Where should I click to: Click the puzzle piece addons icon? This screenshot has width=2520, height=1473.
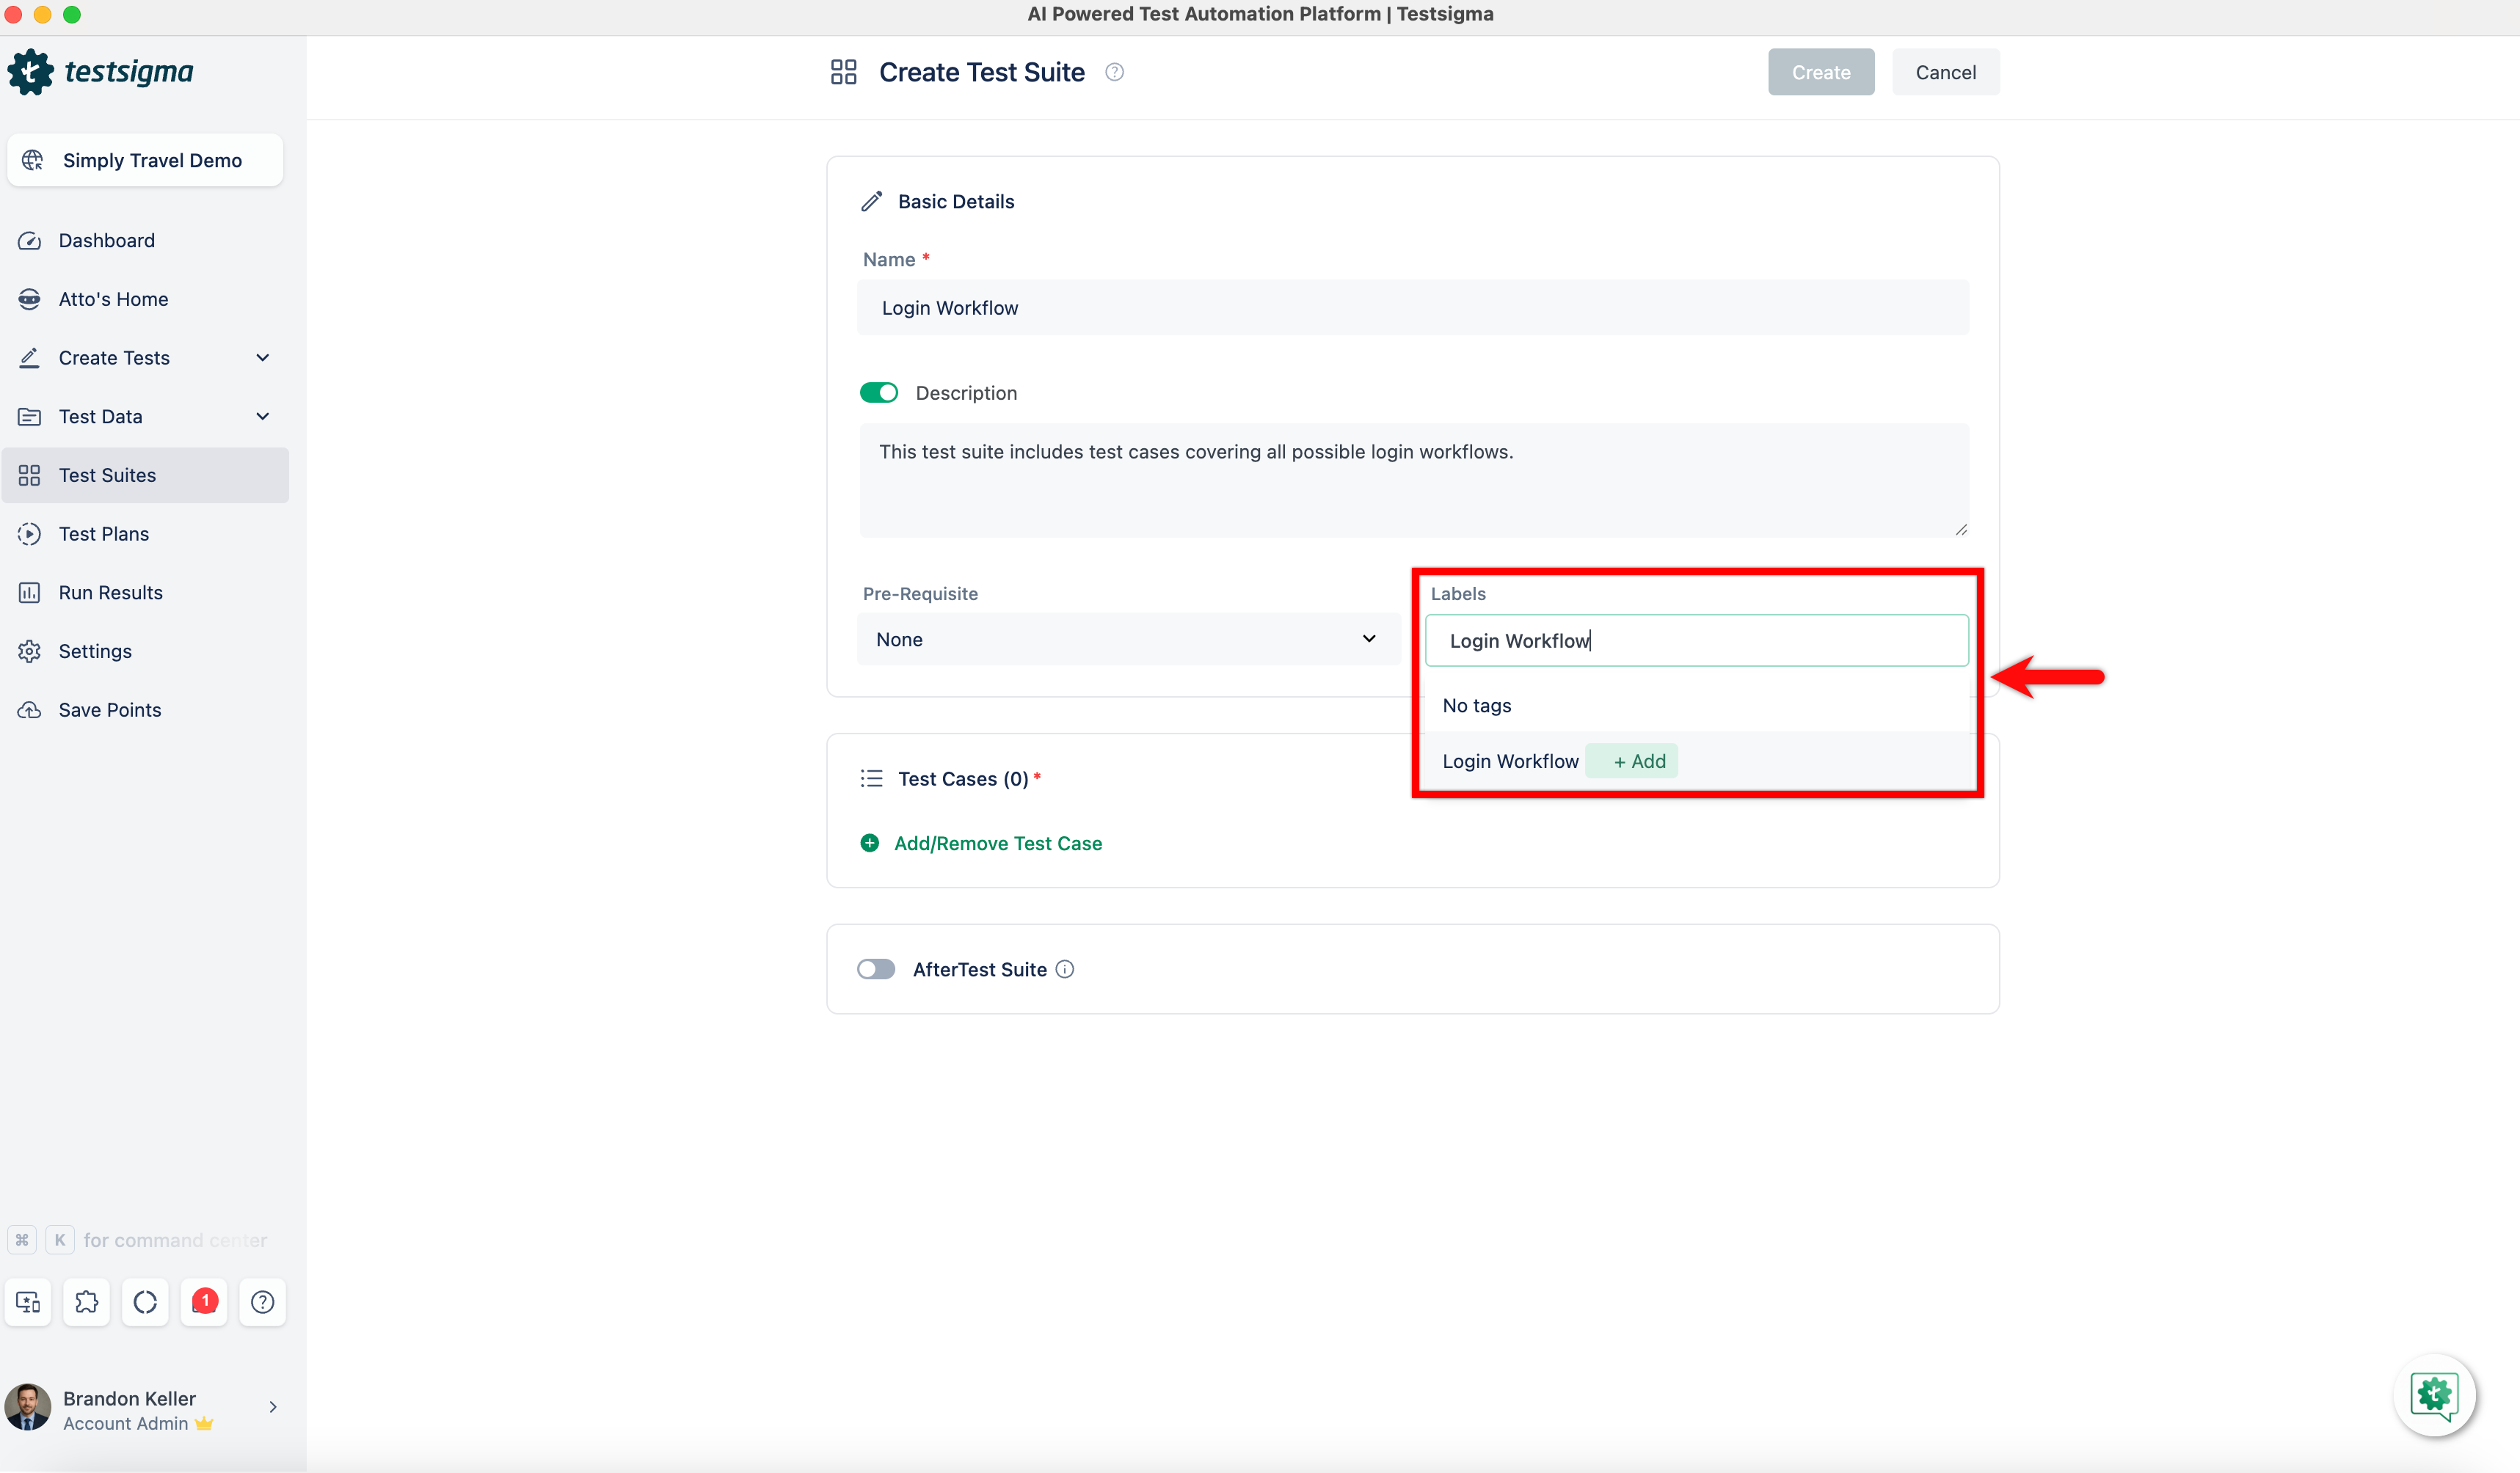tap(87, 1301)
